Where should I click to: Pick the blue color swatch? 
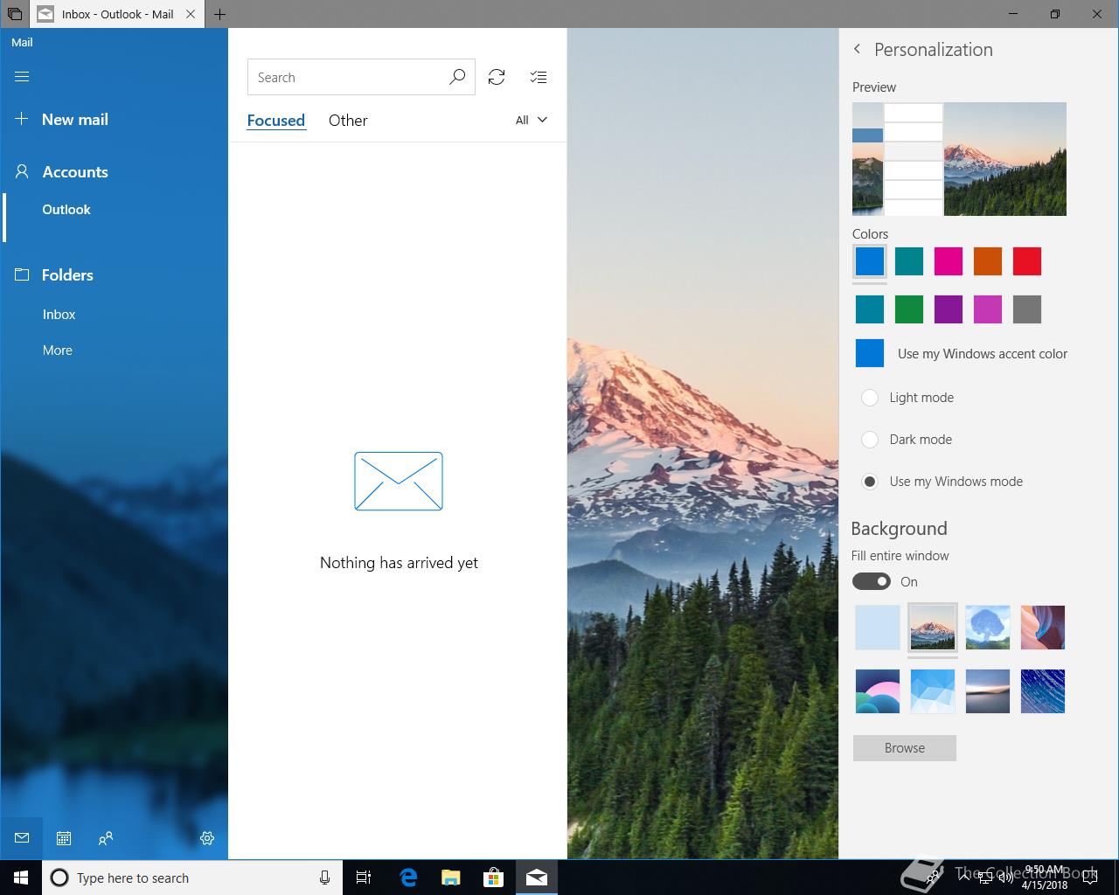[870, 261]
